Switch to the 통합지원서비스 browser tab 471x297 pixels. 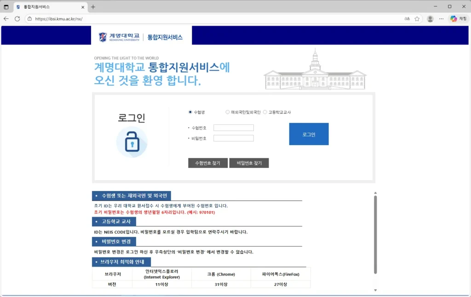(46, 7)
